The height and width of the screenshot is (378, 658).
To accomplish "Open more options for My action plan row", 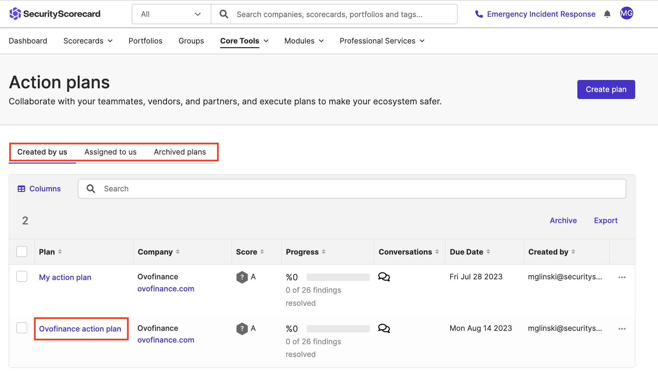I will (x=622, y=277).
